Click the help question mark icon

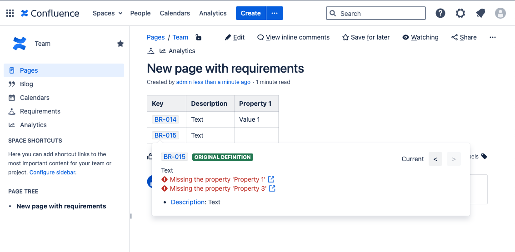[440, 13]
